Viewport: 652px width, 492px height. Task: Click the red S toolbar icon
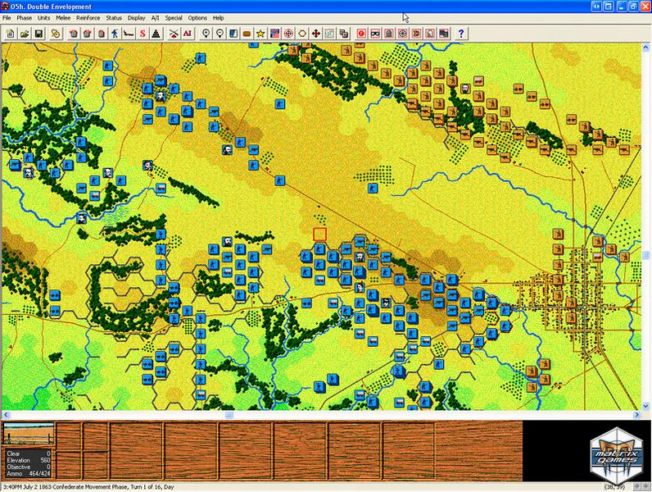pyautogui.click(x=142, y=34)
